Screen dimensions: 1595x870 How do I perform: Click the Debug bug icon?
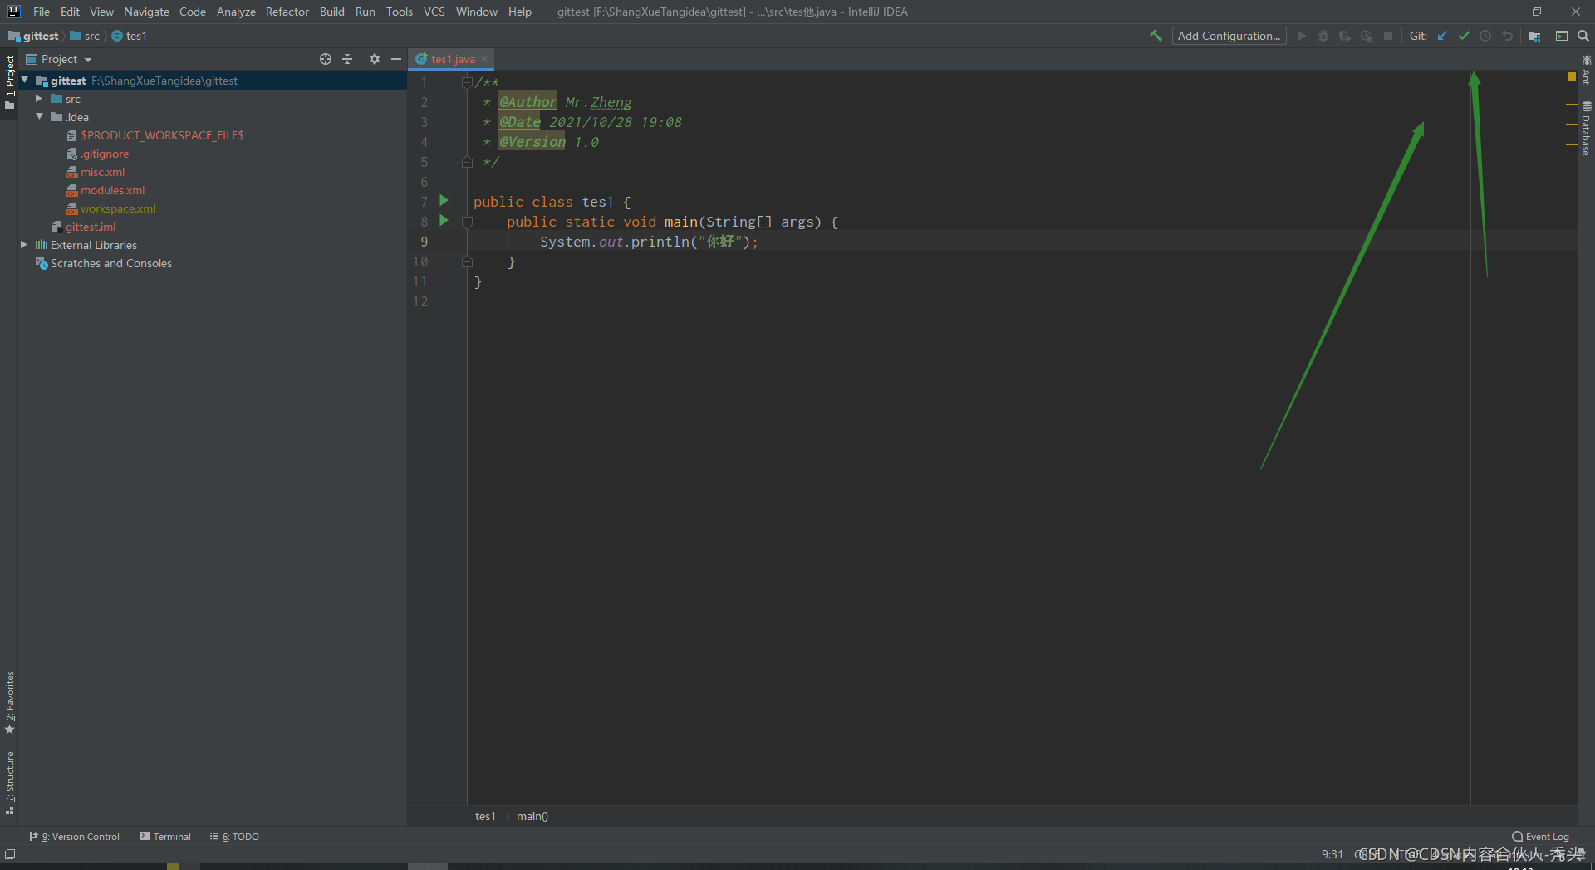1323,36
